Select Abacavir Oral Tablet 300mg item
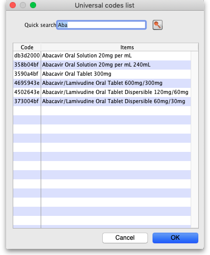 point(102,74)
